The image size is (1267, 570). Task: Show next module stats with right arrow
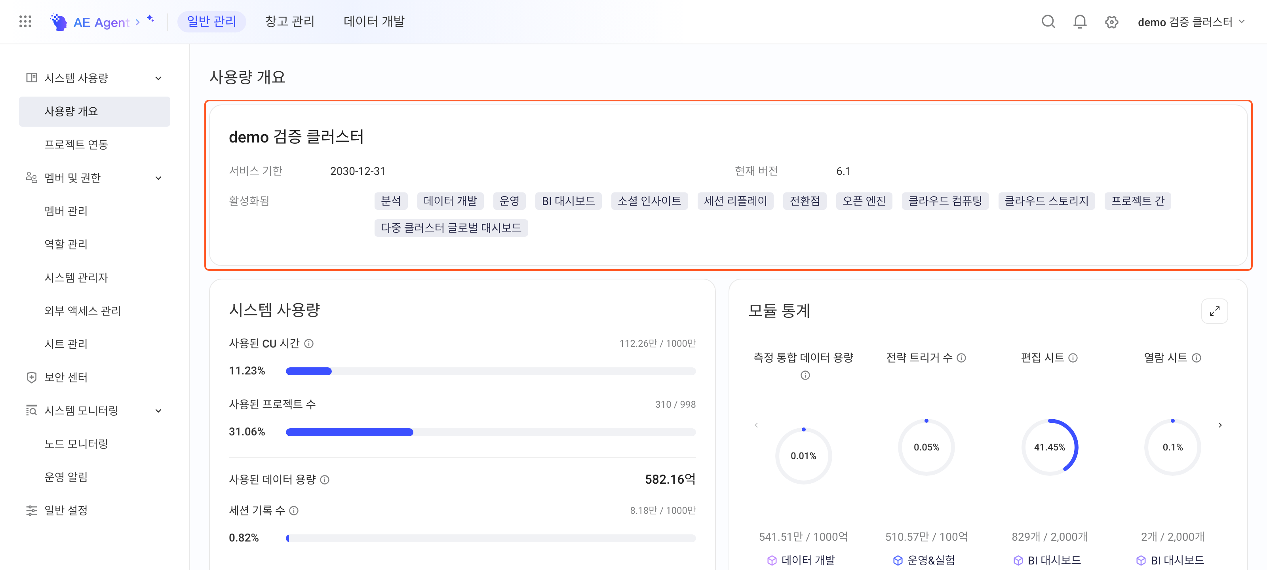(1220, 425)
